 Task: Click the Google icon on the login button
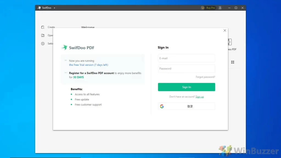point(162,106)
